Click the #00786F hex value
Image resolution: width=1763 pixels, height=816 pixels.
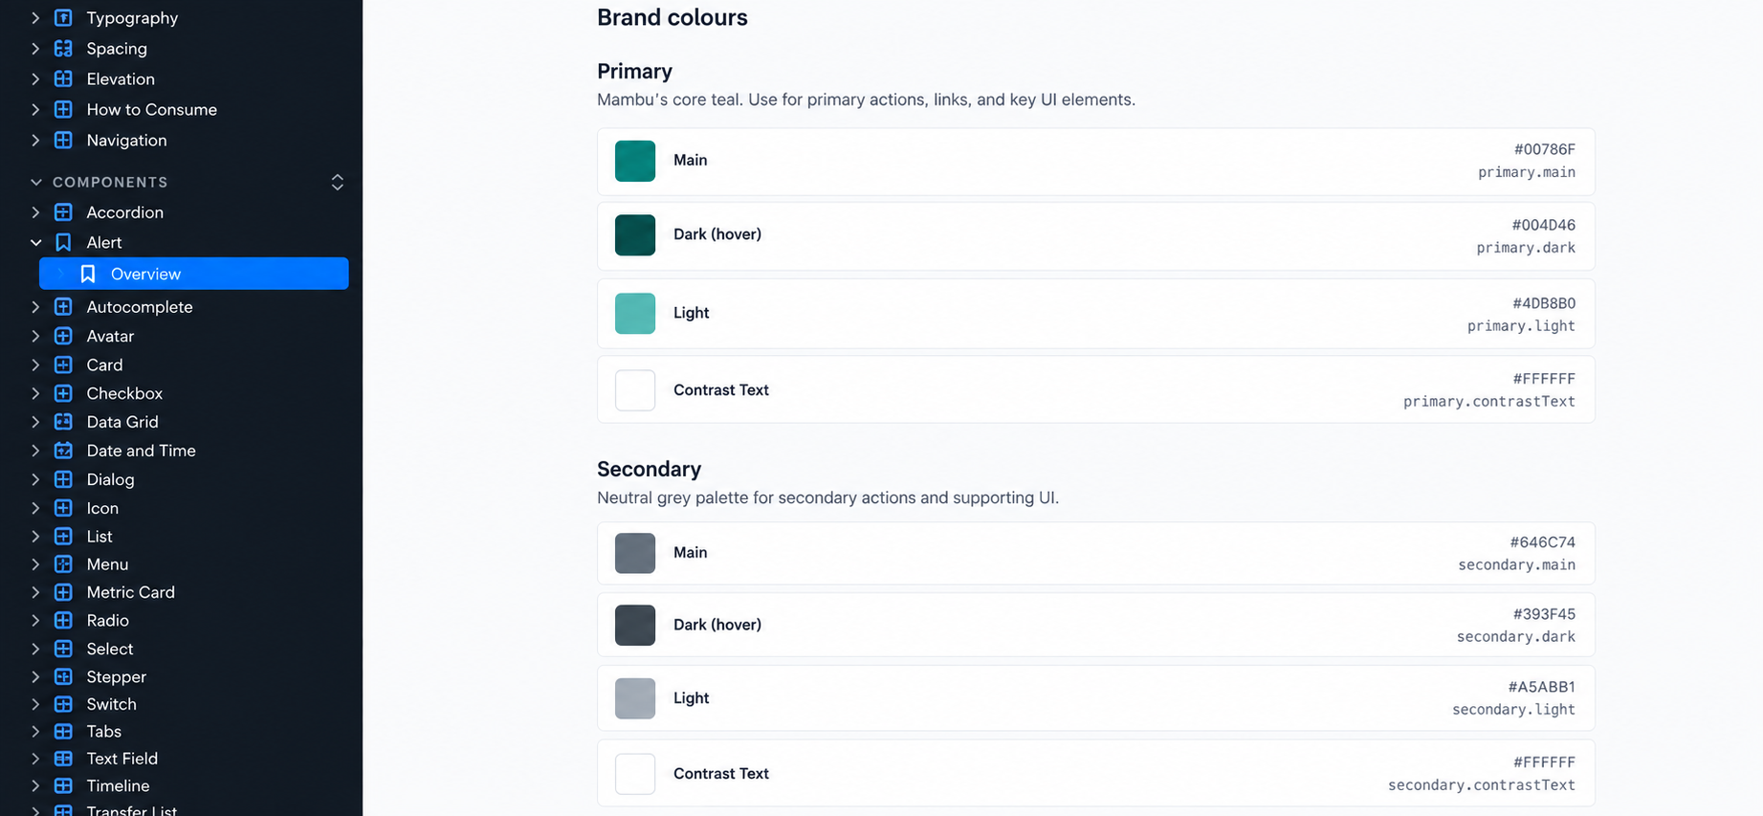[1545, 149]
